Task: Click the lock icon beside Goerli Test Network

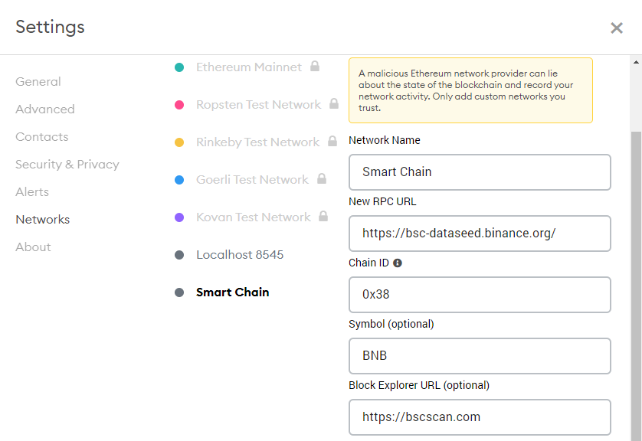Action: pos(322,178)
